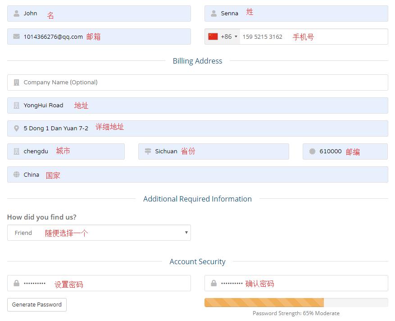This screenshot has width=395, height=321.
Task: Click the state field containing Sichuan
Action: pyautogui.click(x=213, y=151)
